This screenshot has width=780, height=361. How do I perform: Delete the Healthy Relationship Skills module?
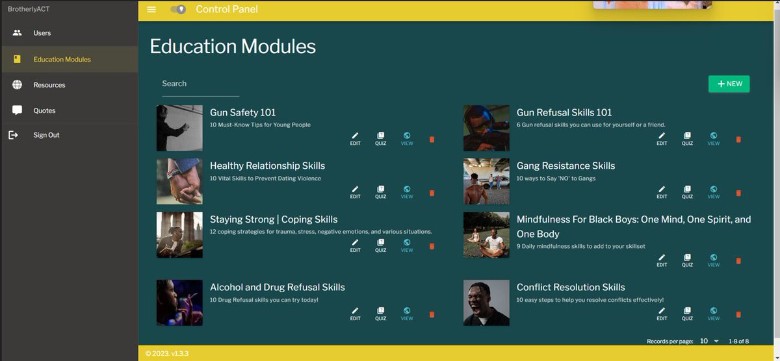(x=432, y=193)
